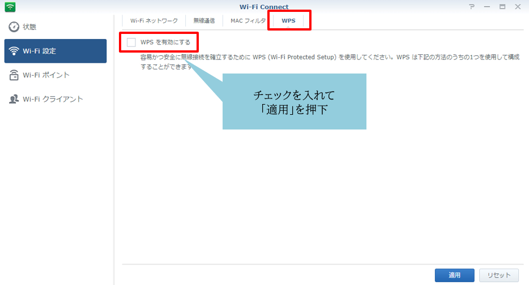Viewport: 529px width, 285px height.
Task: Click the Wi-Fi クライアント user icon
Action: tap(14, 100)
